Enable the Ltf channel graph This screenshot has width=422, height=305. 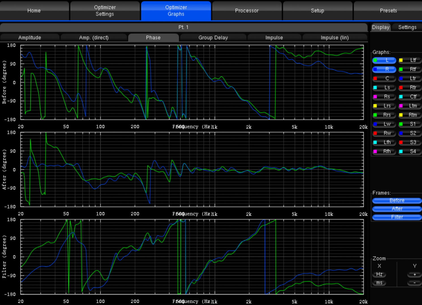tap(410, 60)
